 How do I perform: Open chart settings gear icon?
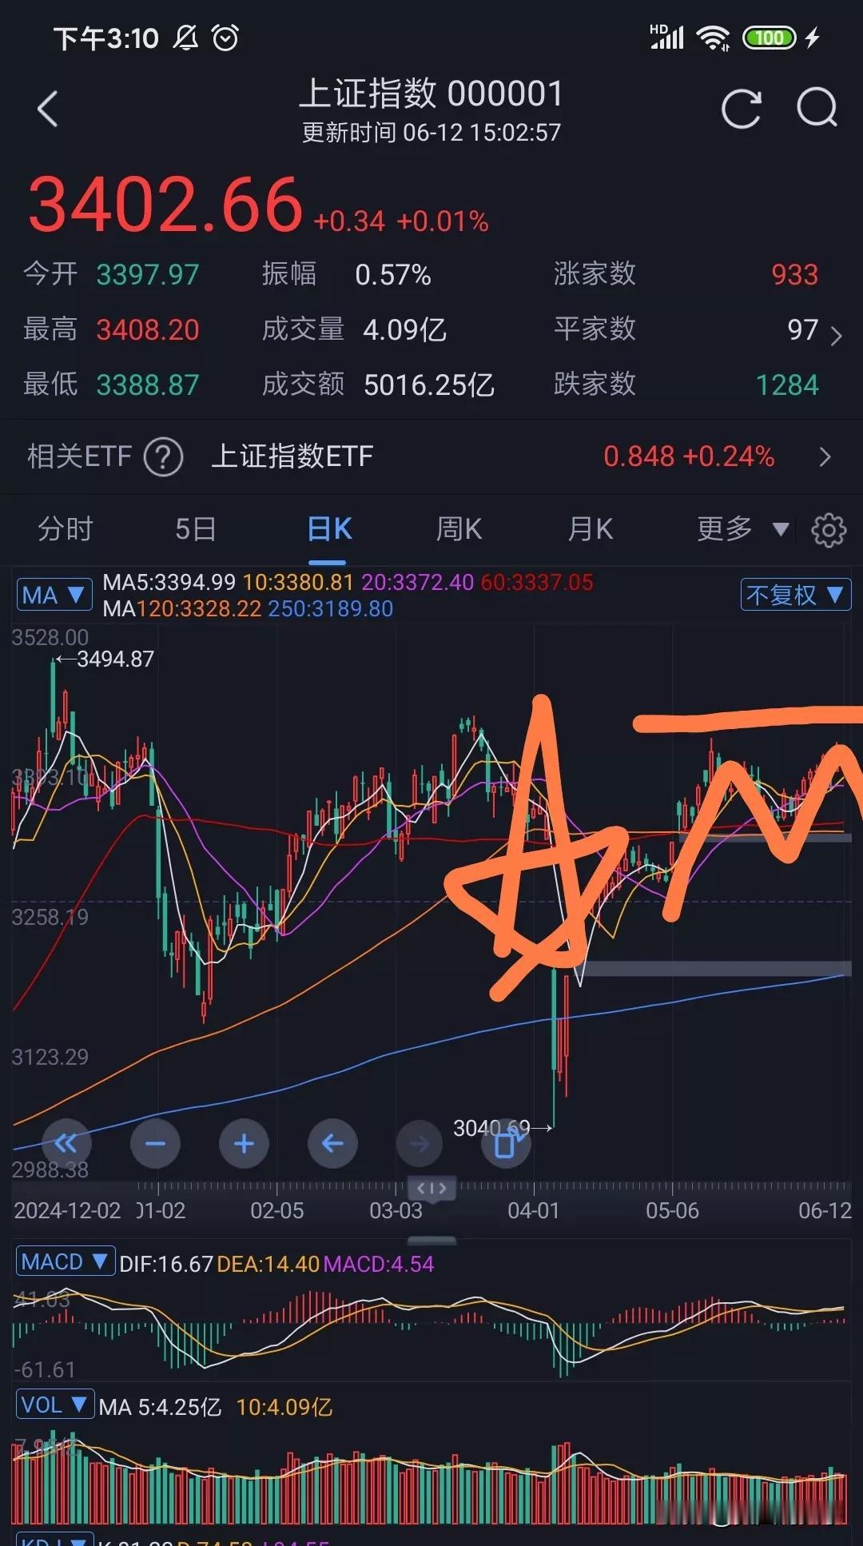pos(829,530)
